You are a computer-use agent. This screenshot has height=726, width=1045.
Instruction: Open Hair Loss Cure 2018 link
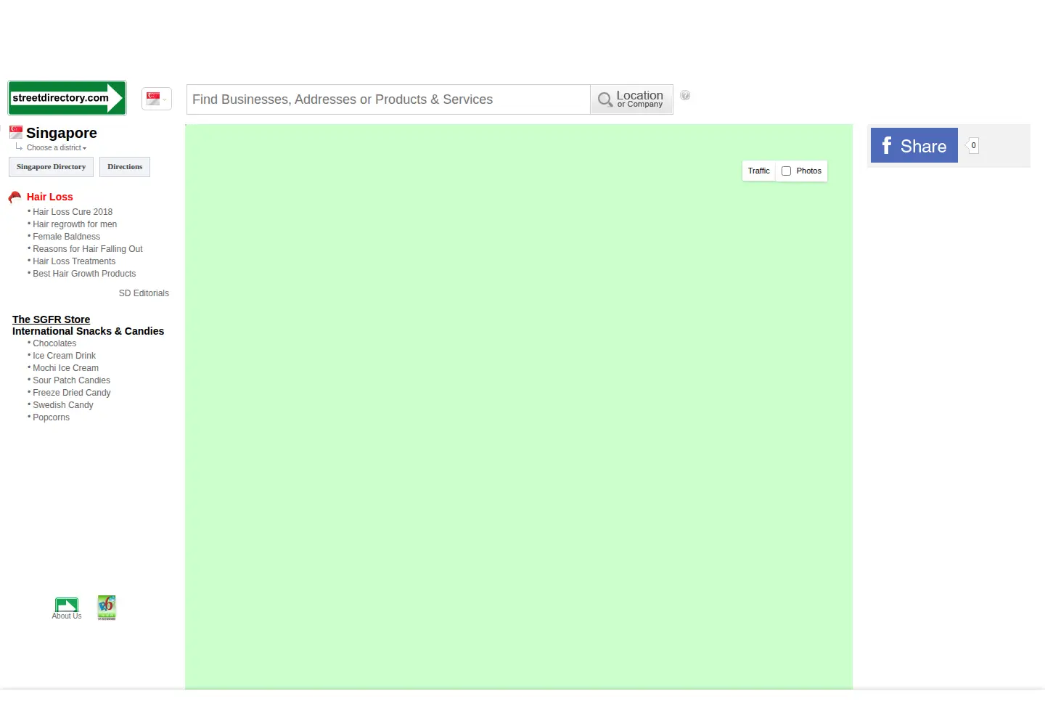[x=73, y=212]
